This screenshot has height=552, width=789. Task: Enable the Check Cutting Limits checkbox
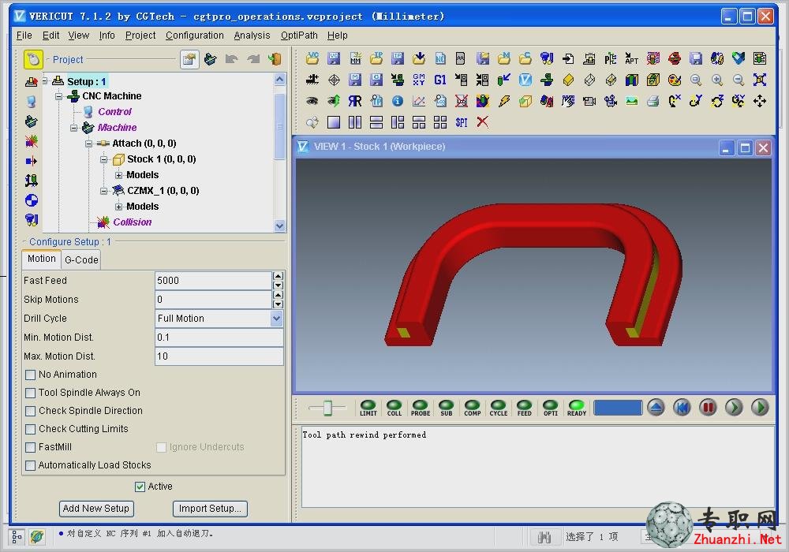tap(30, 429)
